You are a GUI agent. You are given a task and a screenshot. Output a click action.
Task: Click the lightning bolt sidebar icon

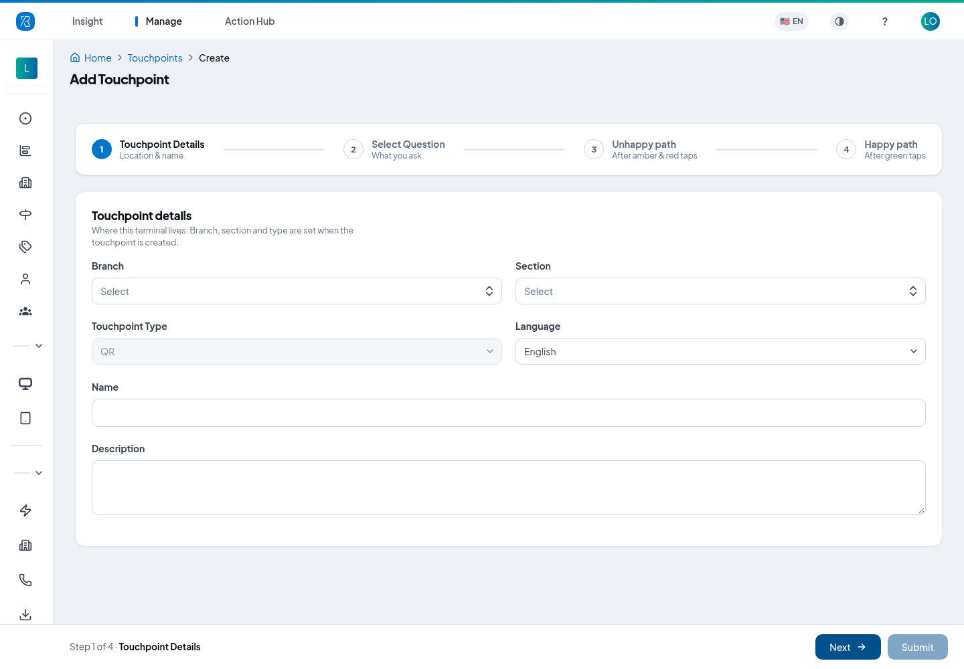[x=25, y=510]
